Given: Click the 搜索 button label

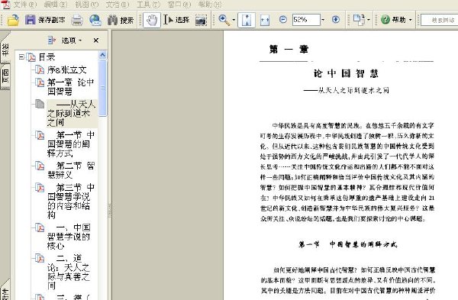Looking at the screenshot, I should pyautogui.click(x=127, y=20).
